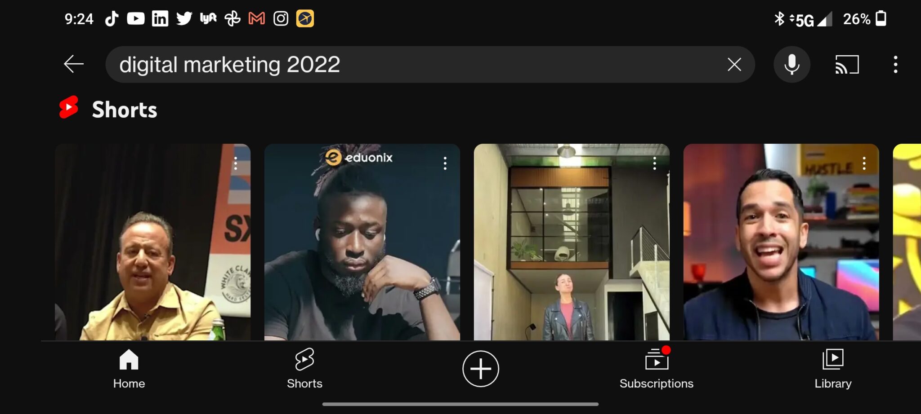
Task: Switch to the Home tab
Action: click(129, 369)
